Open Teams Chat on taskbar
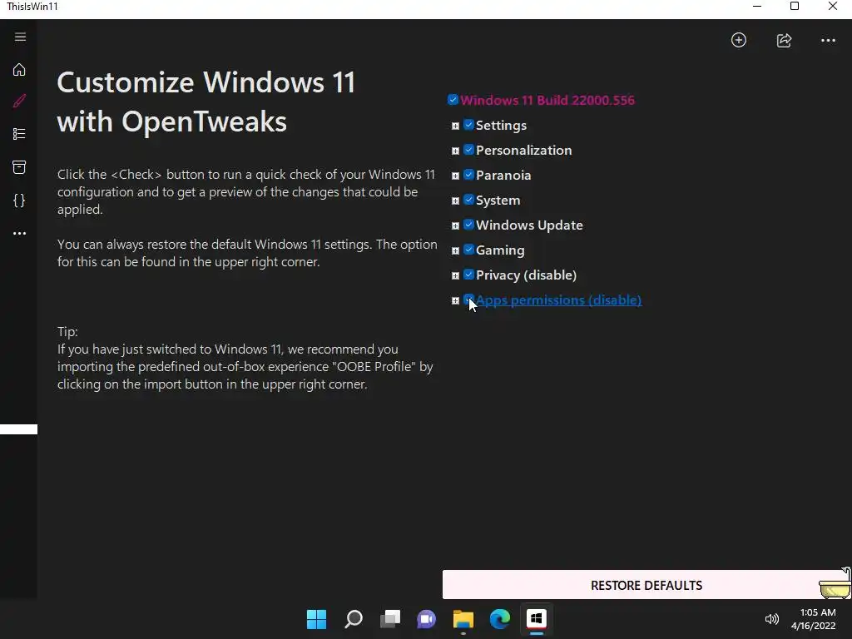The image size is (852, 639). tap(427, 619)
